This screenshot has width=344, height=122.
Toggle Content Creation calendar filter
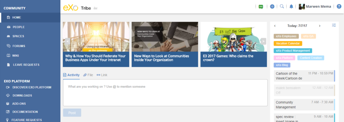[311, 58]
